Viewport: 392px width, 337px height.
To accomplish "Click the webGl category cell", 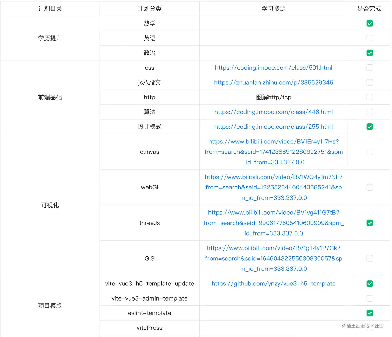I will 150,187.
